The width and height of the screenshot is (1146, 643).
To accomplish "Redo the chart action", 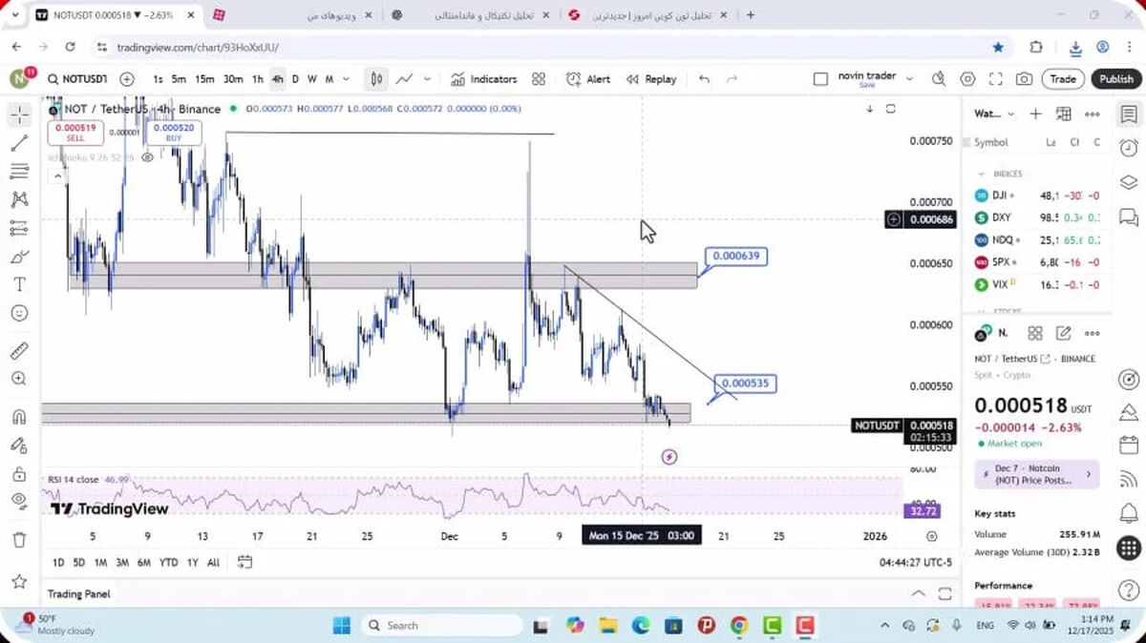I will coord(732,79).
